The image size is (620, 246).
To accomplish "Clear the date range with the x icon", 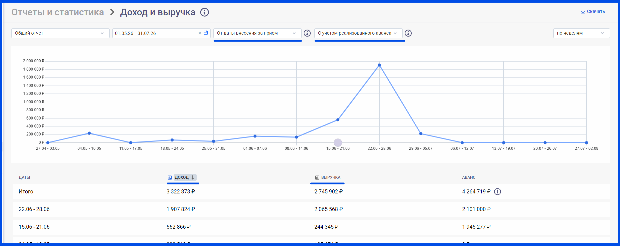I will 200,33.
